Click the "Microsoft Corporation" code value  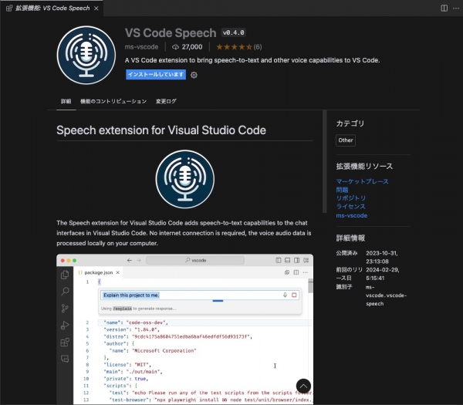pyautogui.click(x=164, y=351)
